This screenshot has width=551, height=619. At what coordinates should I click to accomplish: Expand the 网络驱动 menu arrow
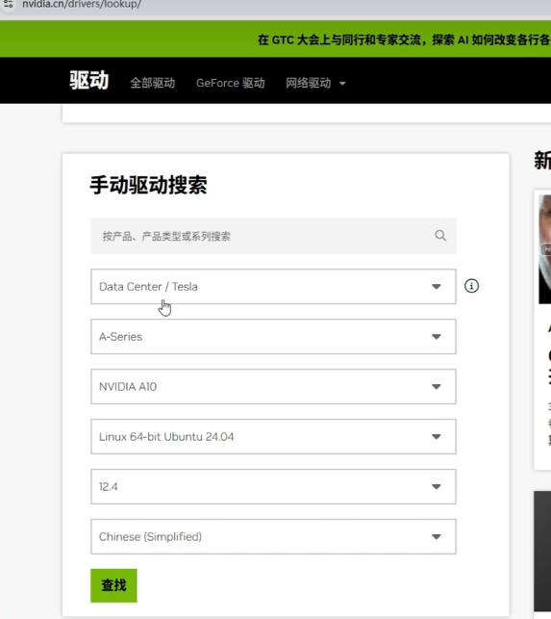click(342, 84)
